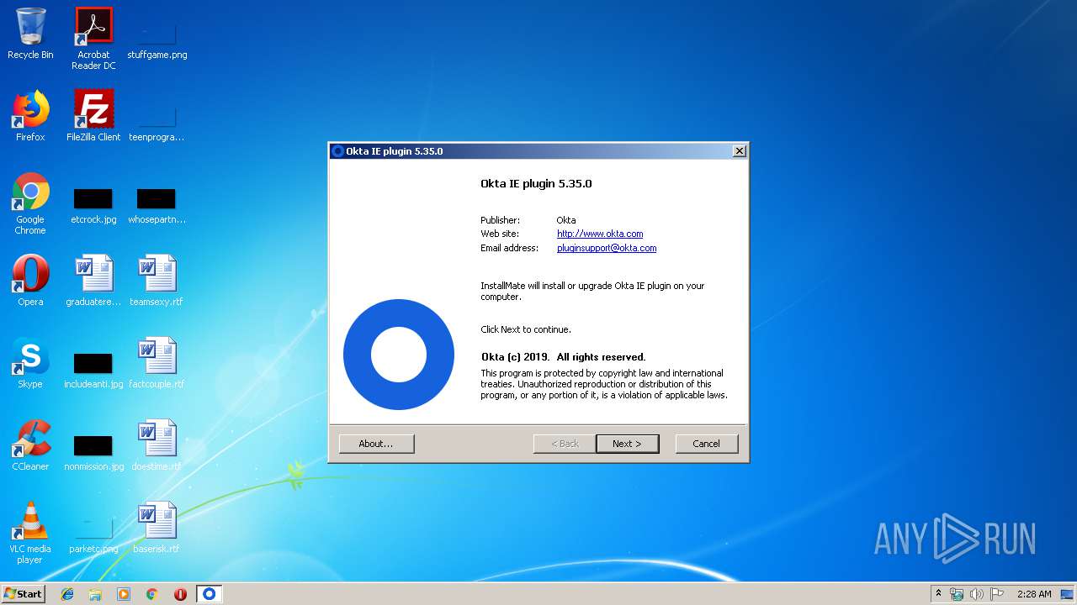The image size is (1077, 605).
Task: Click the Okta IE plugin 5.35.0 heading
Action: 536,183
